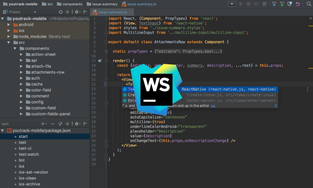Click the 'underlineColorAndroid' attribute on line 31
Screen dimensions: 313x188
coord(153,126)
